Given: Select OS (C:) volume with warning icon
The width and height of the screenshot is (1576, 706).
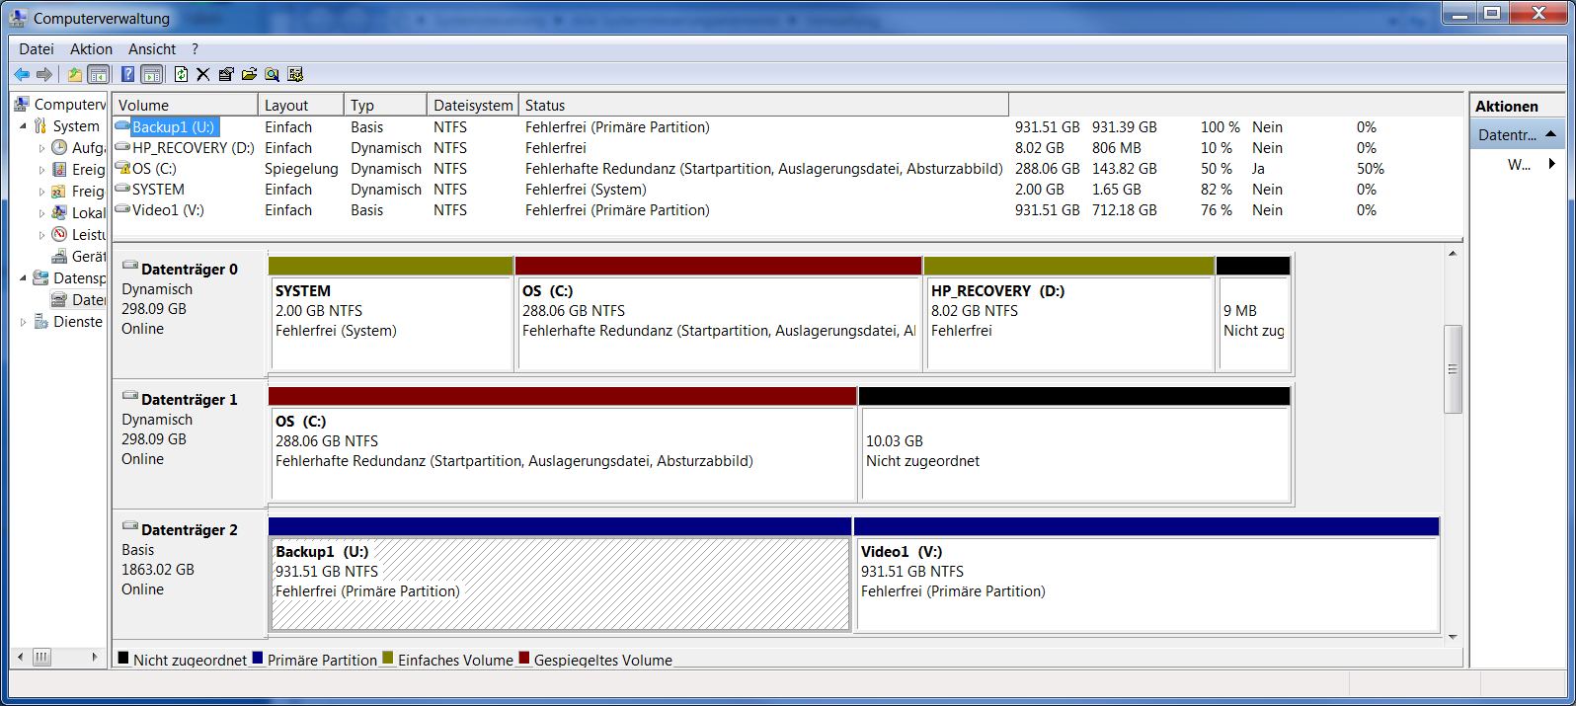Looking at the screenshot, I should pyautogui.click(x=154, y=168).
